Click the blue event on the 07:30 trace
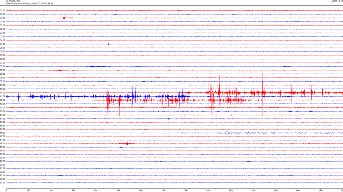This screenshot has width=343, height=192. [92, 66]
